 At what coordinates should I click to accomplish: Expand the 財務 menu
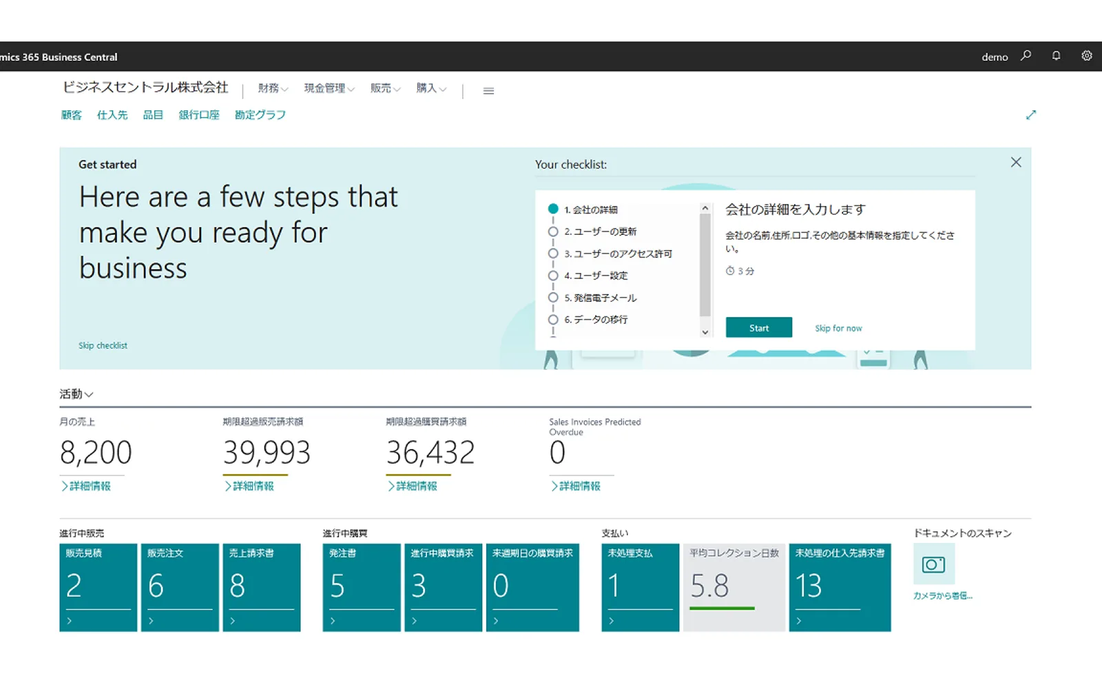pos(273,88)
